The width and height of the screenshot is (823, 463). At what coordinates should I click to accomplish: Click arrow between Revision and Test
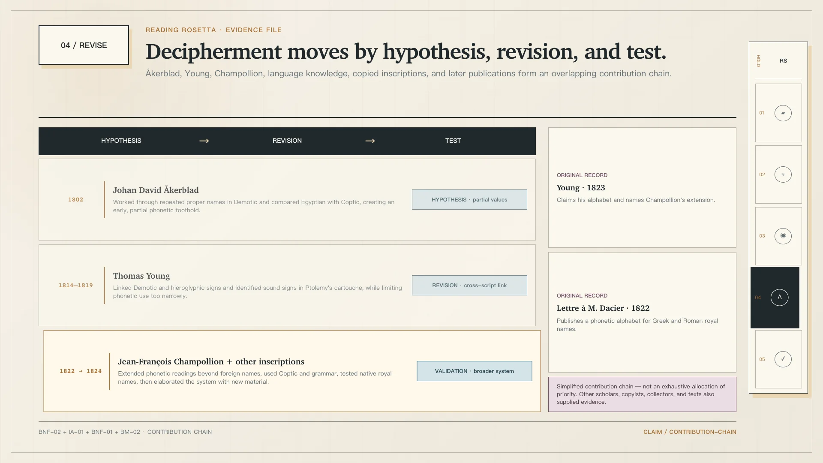tap(370, 141)
